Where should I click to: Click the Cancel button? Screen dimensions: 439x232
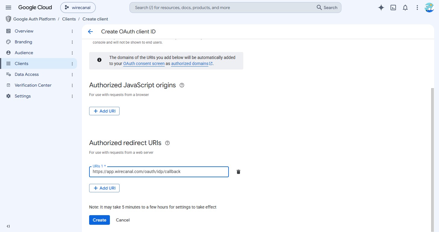coord(123,220)
